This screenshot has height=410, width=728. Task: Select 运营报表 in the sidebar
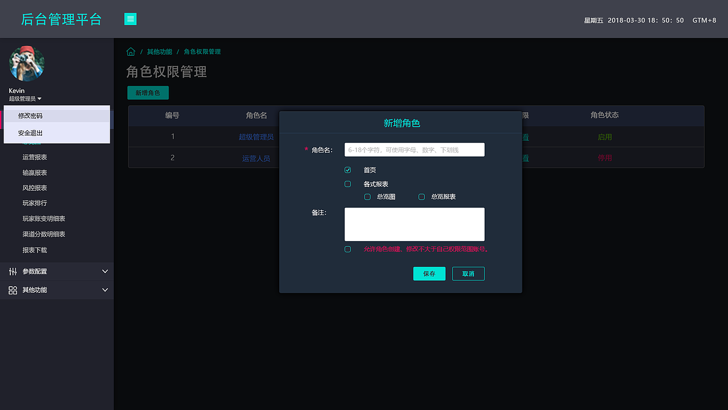coord(35,157)
